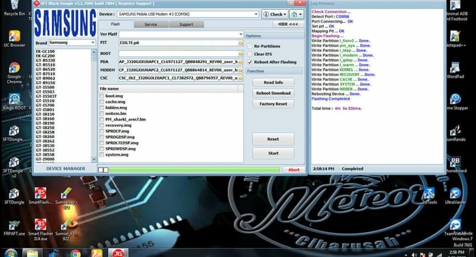Viewport: 476px width, 257px height.
Task: Open the SumRando desktop shortcut
Action: (x=455, y=133)
